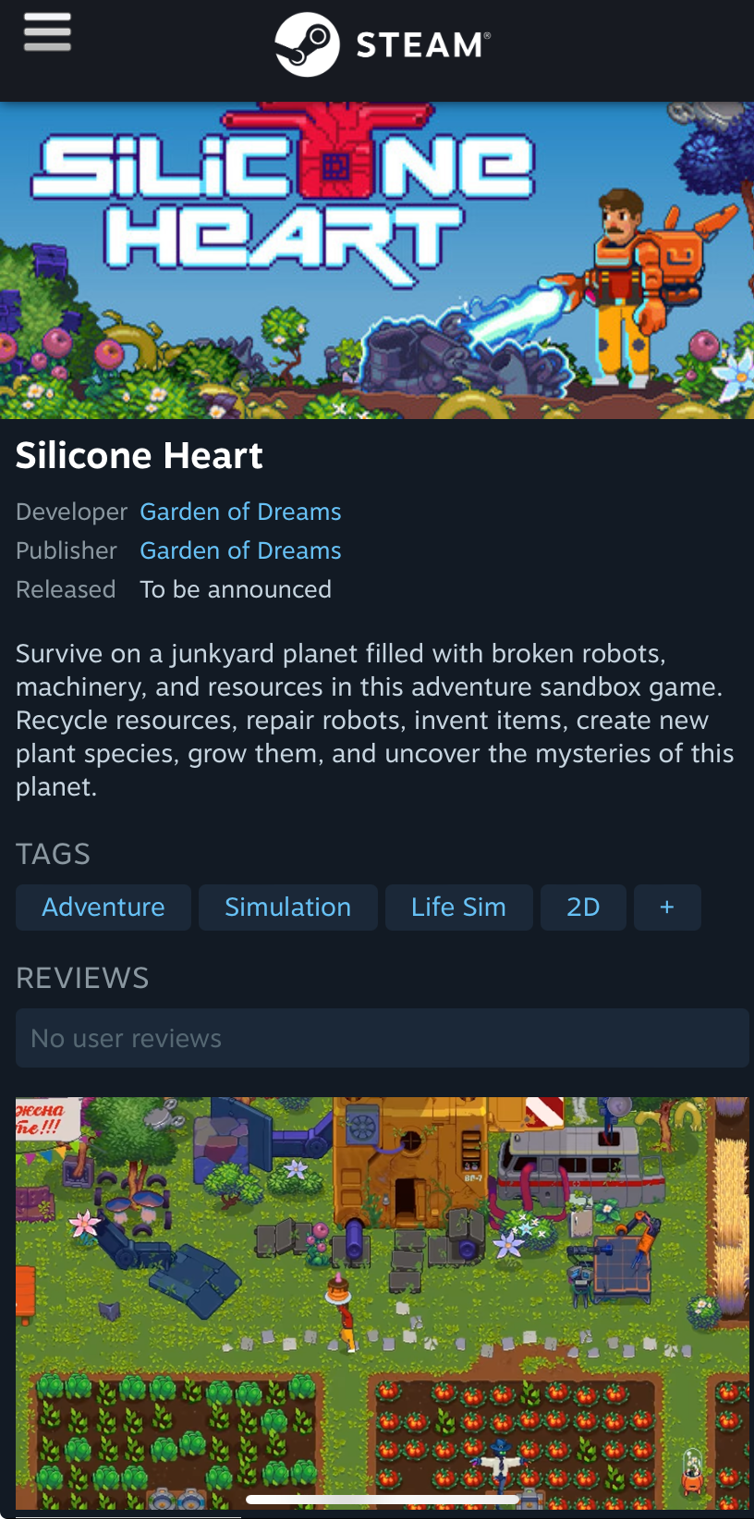754x1519 pixels.
Task: Tap the Steam logo icon
Action: (x=307, y=44)
